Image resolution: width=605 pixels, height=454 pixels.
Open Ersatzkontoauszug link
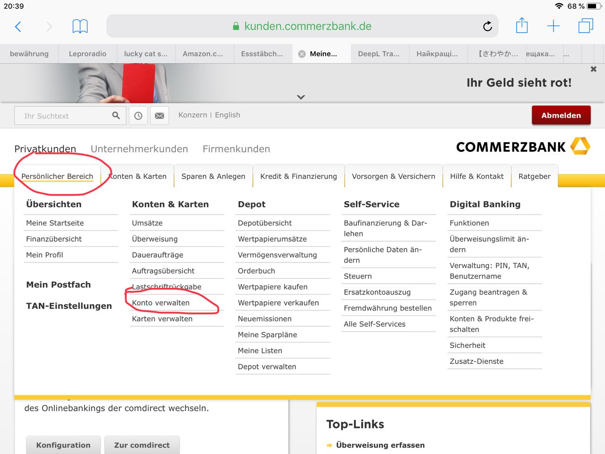377,292
